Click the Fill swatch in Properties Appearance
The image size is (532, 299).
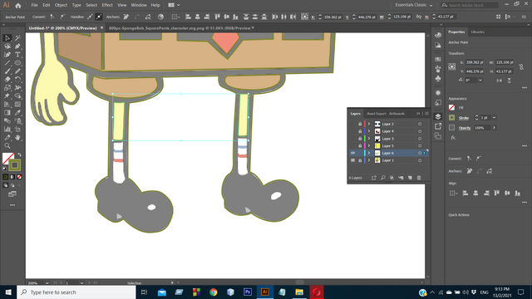(451, 107)
